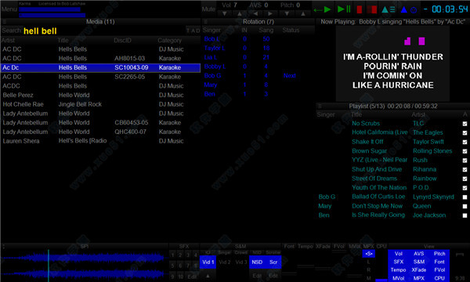Click the teal triangle with list lines icon

tap(389, 9)
